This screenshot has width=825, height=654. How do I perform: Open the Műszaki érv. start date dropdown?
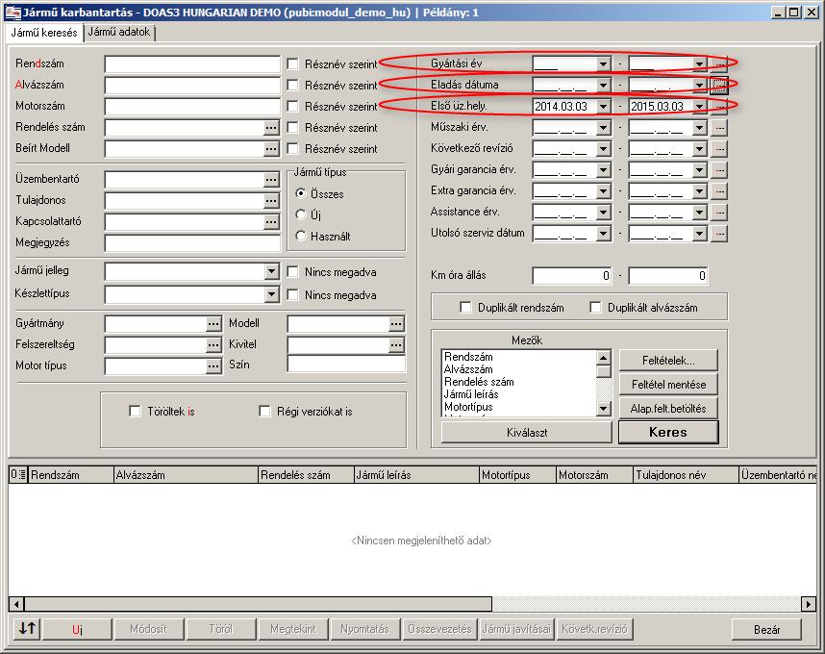[604, 127]
